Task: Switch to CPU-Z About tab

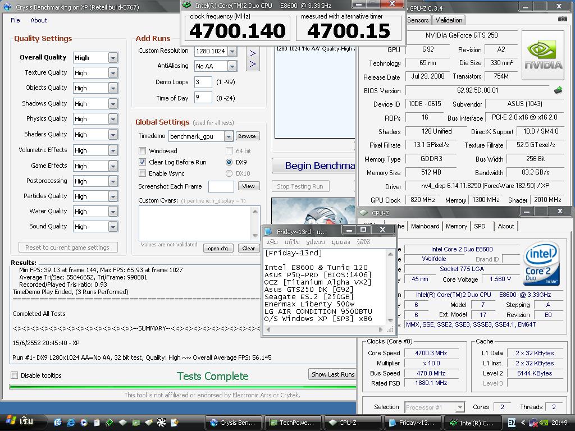Action: click(506, 226)
